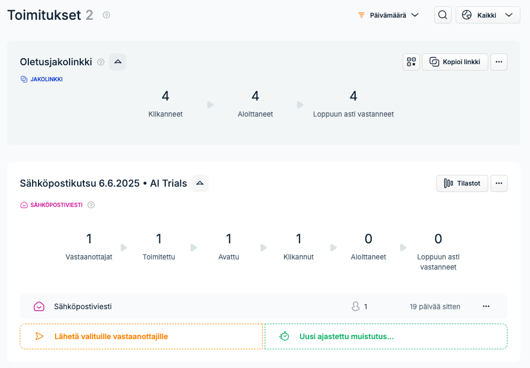Open Tilastot statistics button
Image resolution: width=530 pixels, height=368 pixels.
[x=462, y=183]
